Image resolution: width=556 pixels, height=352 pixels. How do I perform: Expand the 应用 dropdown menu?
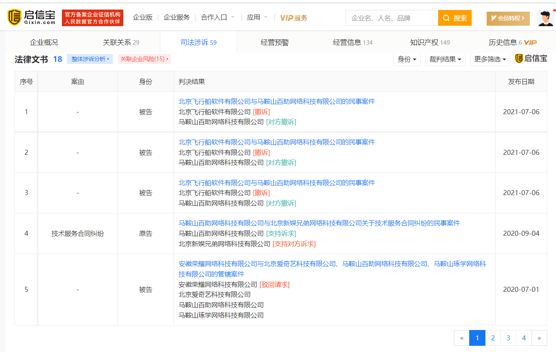tap(257, 17)
